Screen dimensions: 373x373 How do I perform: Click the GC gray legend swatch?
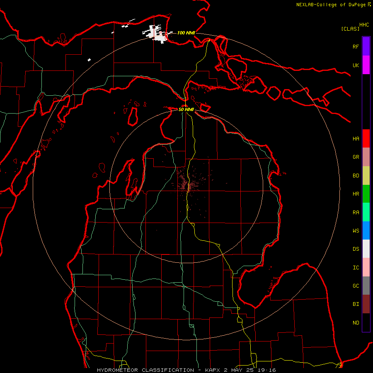[x=366, y=286]
